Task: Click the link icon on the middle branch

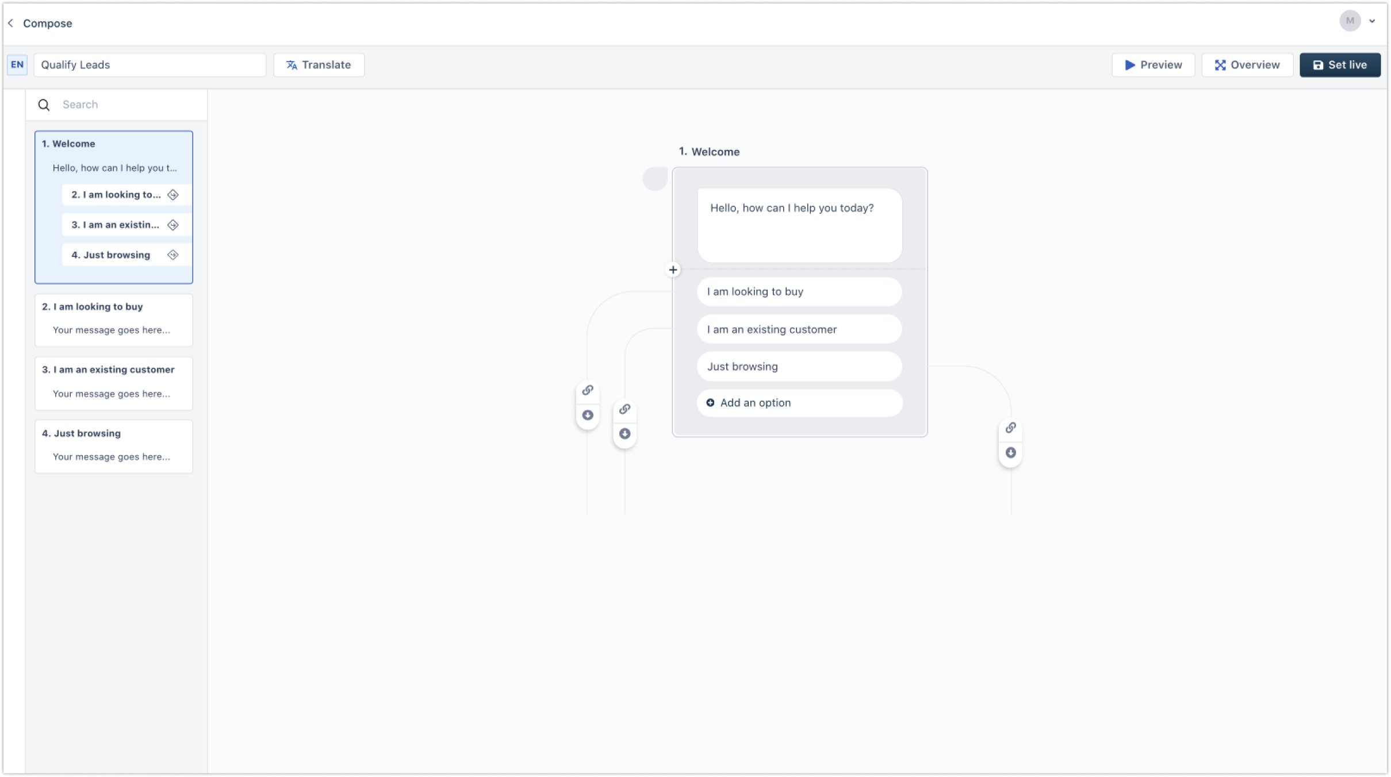Action: [x=624, y=409]
